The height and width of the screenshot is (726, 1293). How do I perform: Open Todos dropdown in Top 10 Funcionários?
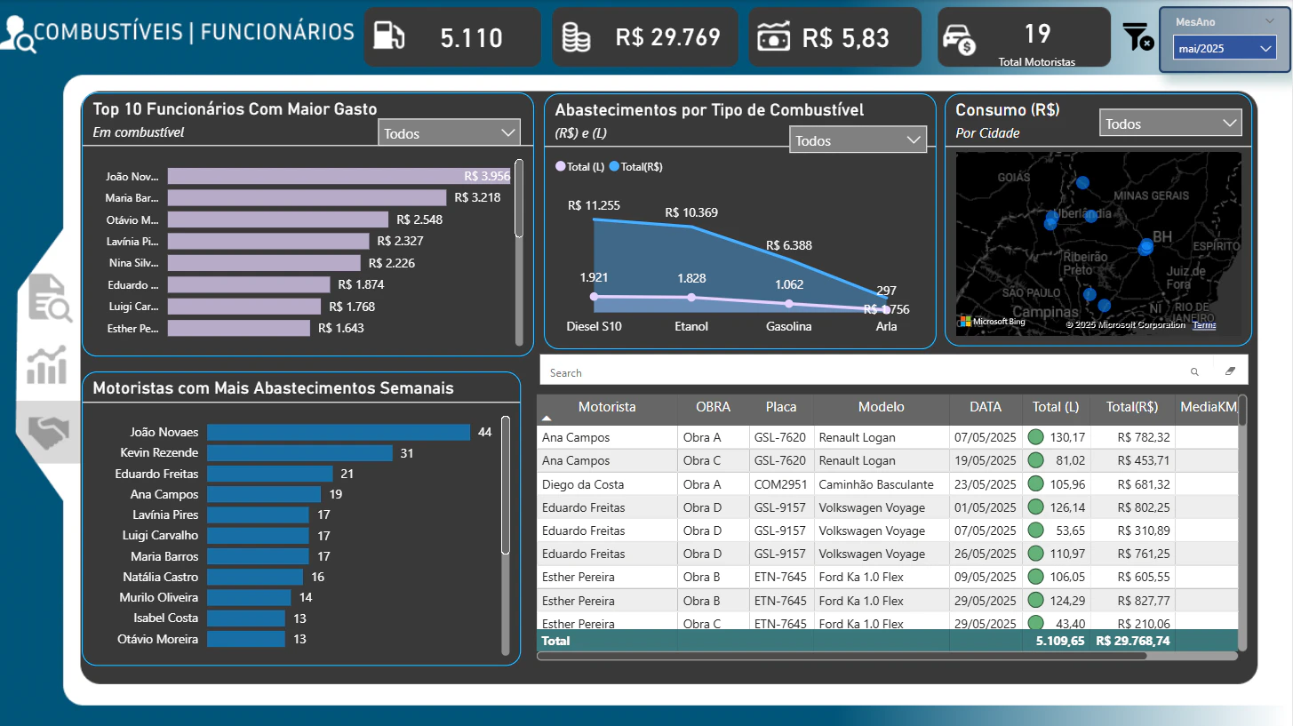pyautogui.click(x=449, y=133)
